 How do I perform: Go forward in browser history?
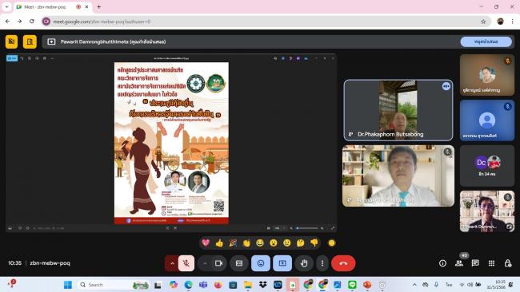tap(19, 22)
